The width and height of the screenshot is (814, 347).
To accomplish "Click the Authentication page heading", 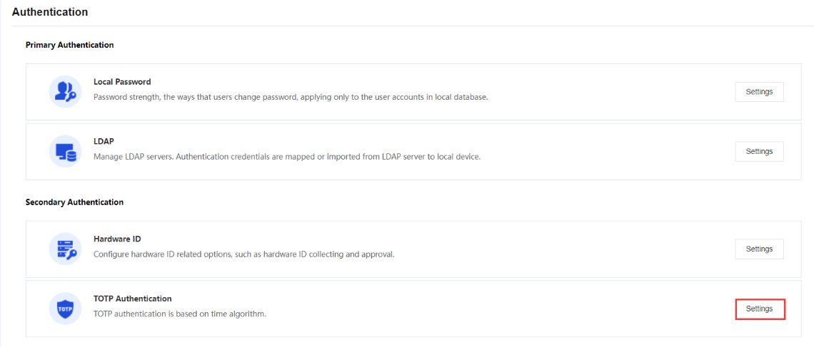I will coord(50,12).
